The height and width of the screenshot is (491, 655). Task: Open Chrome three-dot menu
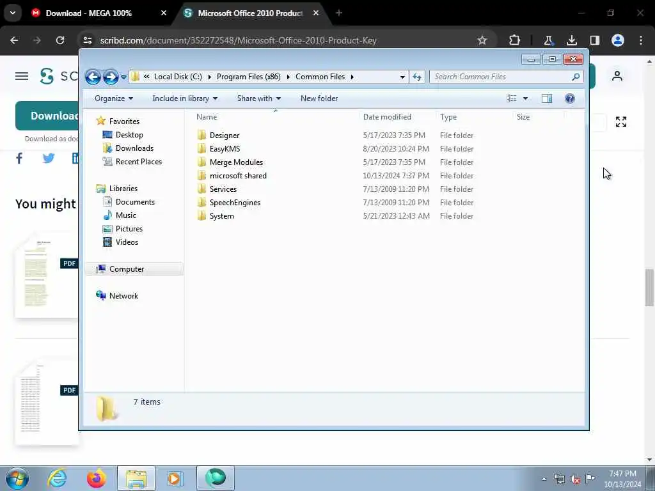click(641, 40)
